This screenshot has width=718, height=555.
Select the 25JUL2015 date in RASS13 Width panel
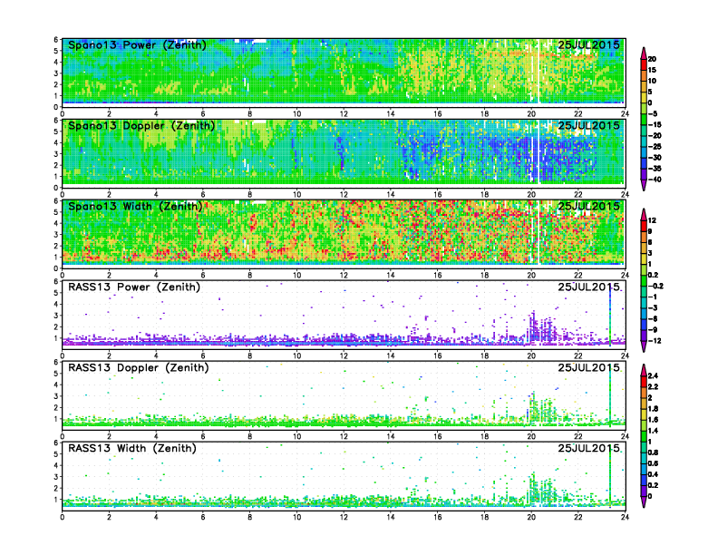point(588,448)
